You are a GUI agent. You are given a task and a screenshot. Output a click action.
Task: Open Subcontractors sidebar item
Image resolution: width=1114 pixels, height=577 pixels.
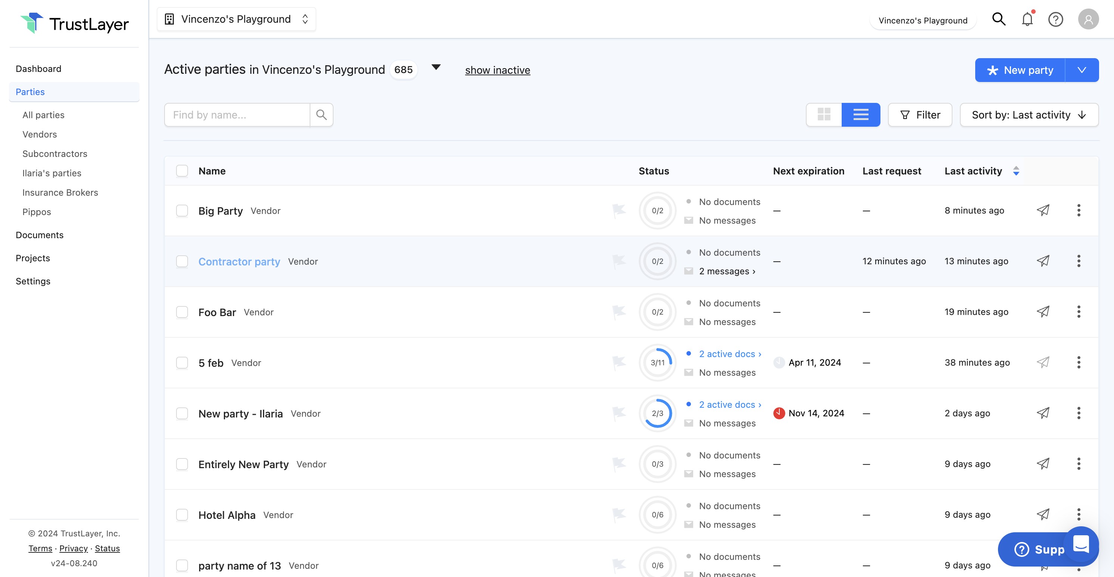54,154
